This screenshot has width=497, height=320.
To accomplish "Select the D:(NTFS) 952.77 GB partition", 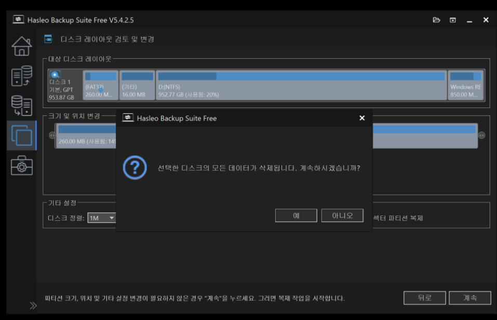I will 301,85.
